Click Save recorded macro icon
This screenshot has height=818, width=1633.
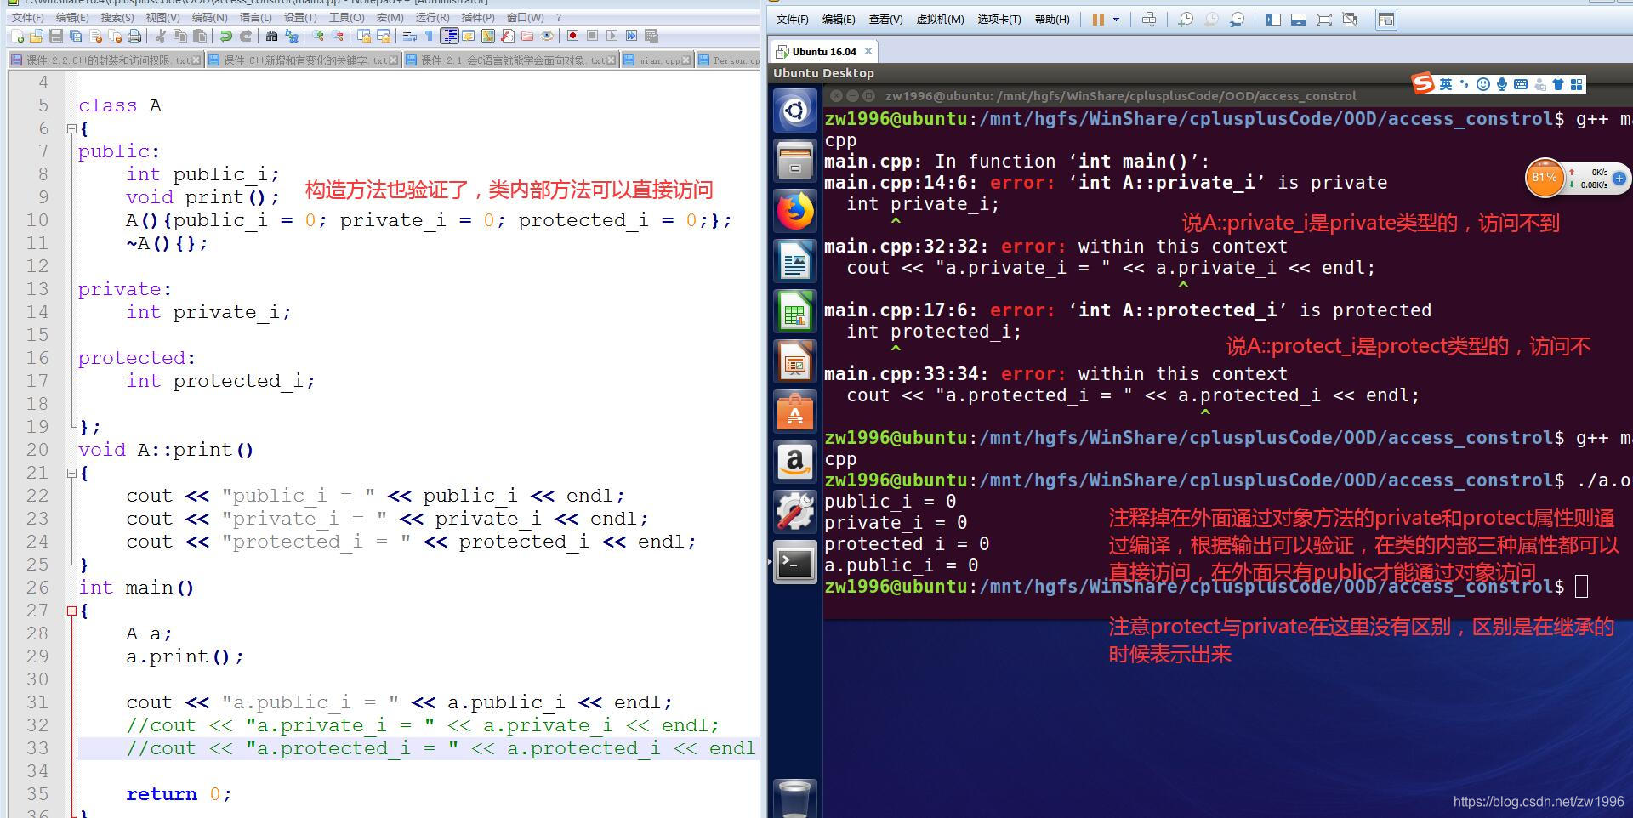click(x=651, y=36)
